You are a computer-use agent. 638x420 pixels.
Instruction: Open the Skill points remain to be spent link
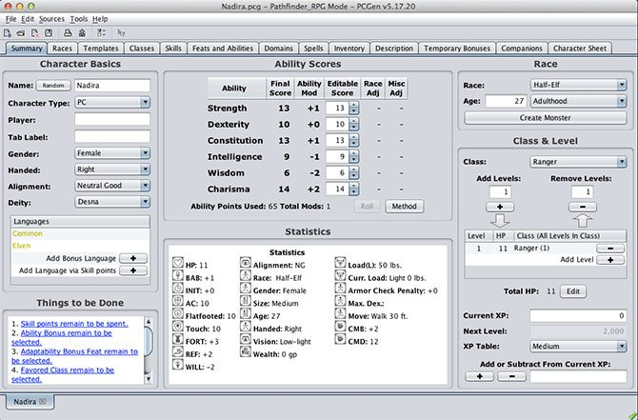point(74,324)
